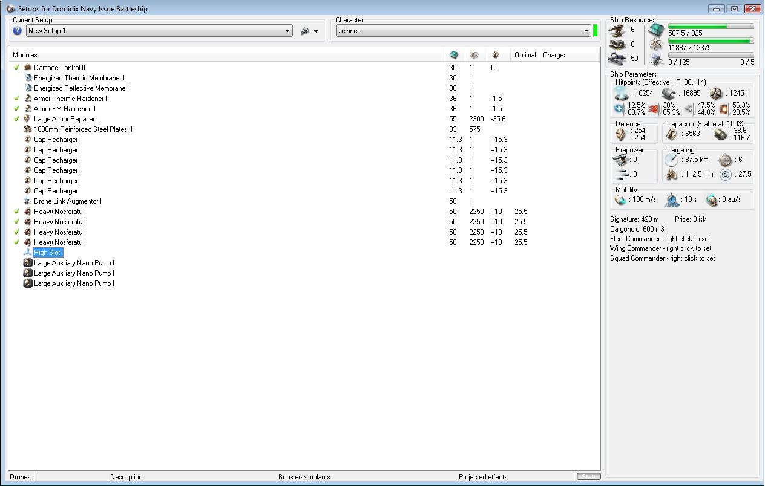Click the thermal resistance flame icon
The height and width of the screenshot is (486, 765).
coord(654,109)
